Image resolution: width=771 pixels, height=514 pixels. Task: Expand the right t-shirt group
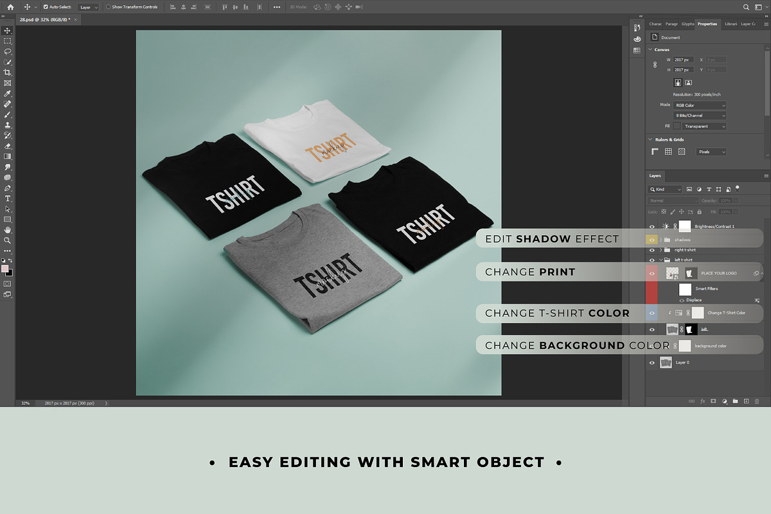pyautogui.click(x=661, y=250)
